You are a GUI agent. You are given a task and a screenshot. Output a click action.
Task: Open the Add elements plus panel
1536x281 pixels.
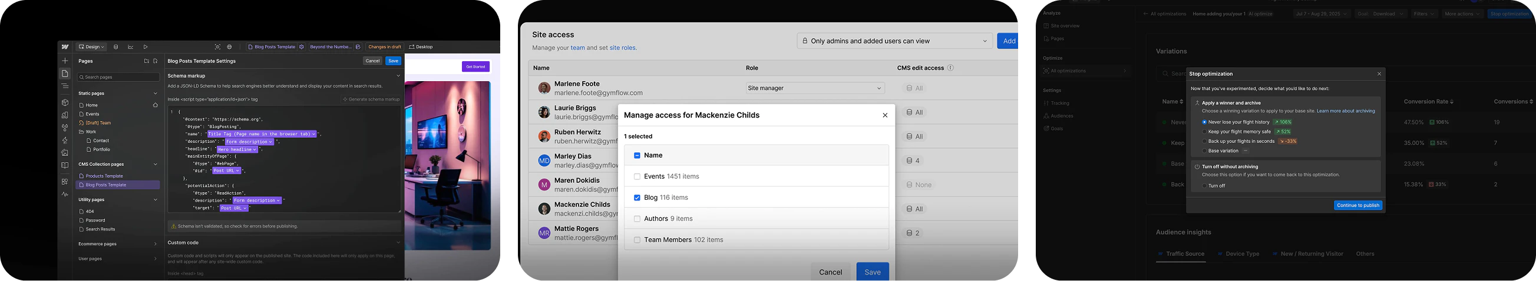point(65,61)
